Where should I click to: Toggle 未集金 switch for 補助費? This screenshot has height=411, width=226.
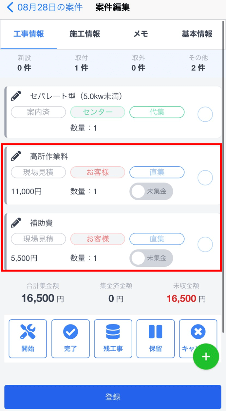[x=151, y=258]
